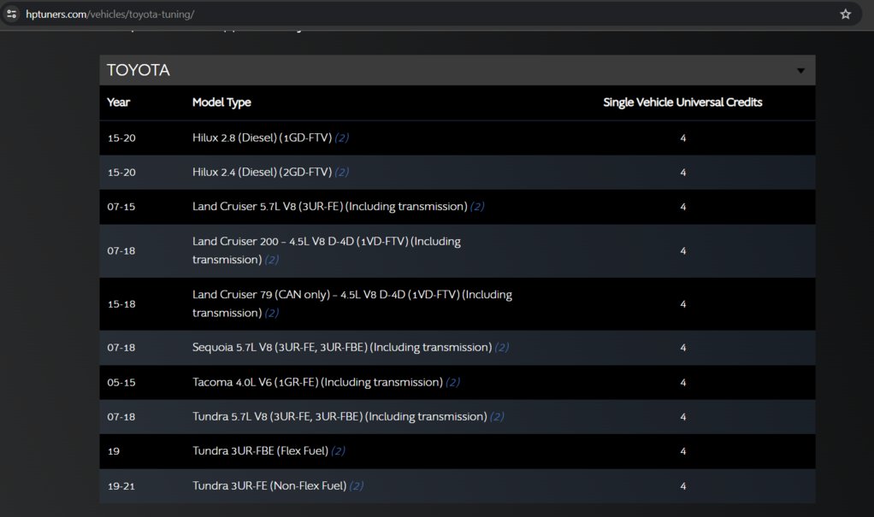
Task: Click year 07-15 in Land Cruiser 5.7L row
Action: pyautogui.click(x=121, y=207)
